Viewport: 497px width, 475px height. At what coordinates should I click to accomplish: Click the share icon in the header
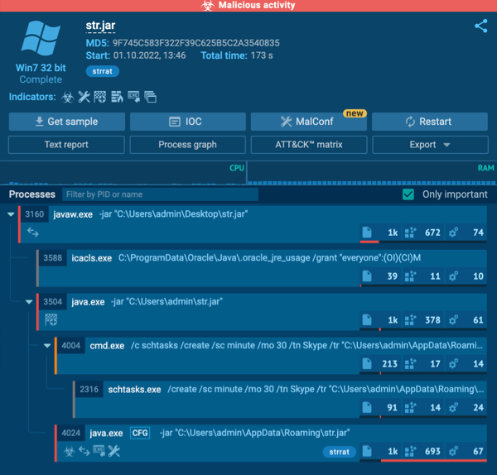[x=480, y=26]
